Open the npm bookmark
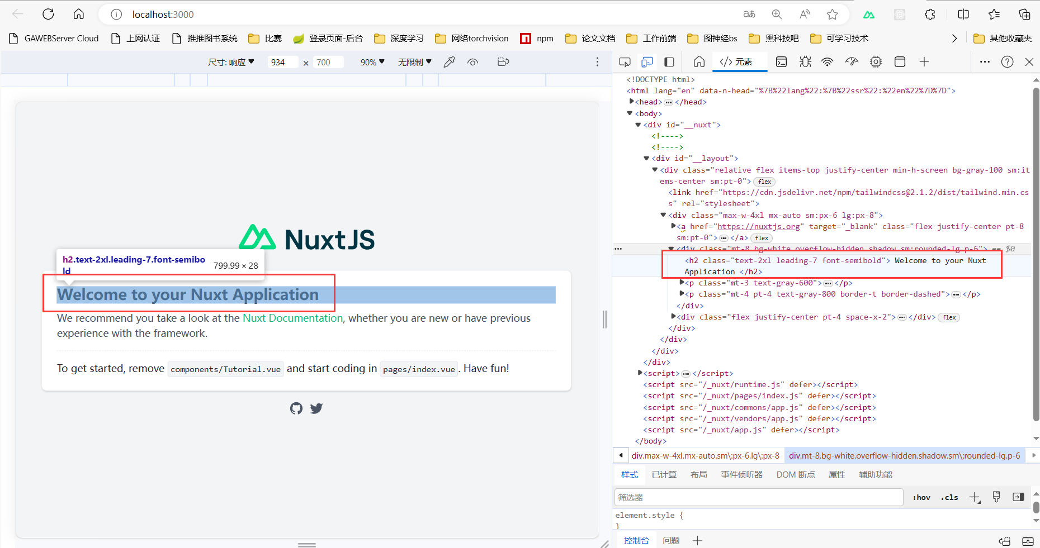This screenshot has height=548, width=1040. (537, 38)
